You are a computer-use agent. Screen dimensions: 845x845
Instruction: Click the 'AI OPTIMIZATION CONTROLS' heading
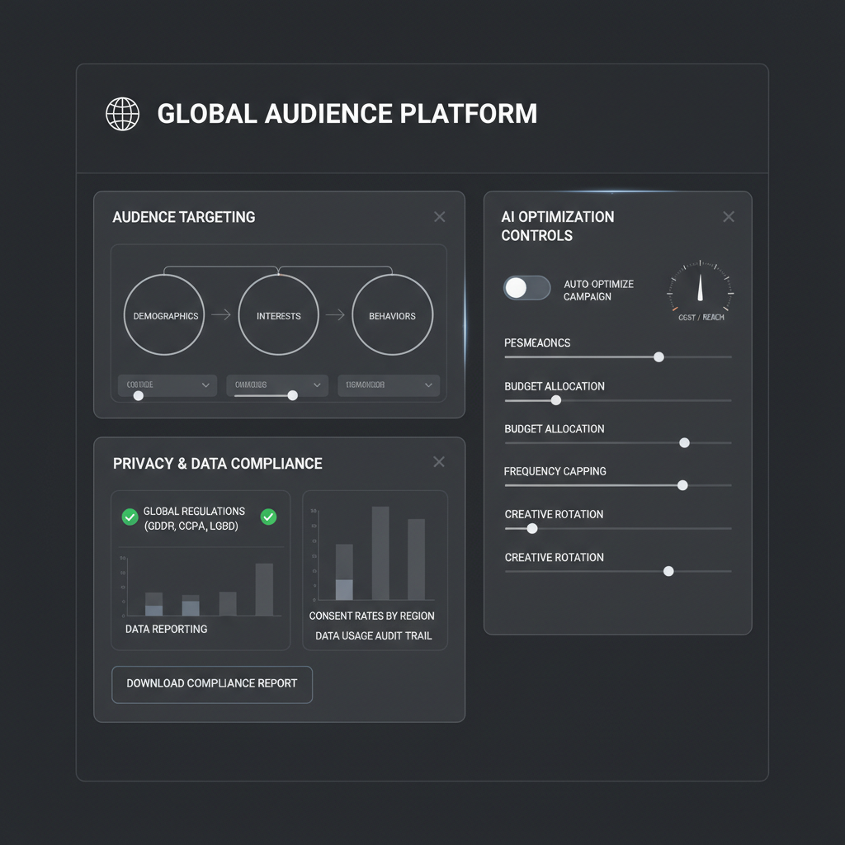pos(558,226)
